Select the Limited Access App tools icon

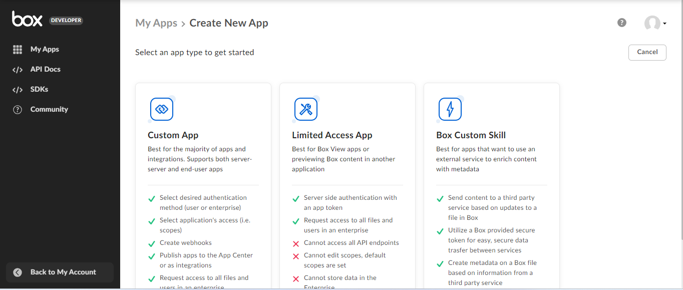[305, 109]
